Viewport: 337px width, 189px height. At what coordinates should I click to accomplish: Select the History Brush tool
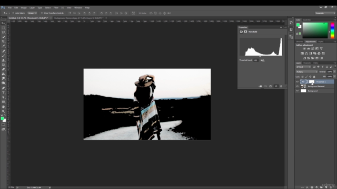coord(3,65)
